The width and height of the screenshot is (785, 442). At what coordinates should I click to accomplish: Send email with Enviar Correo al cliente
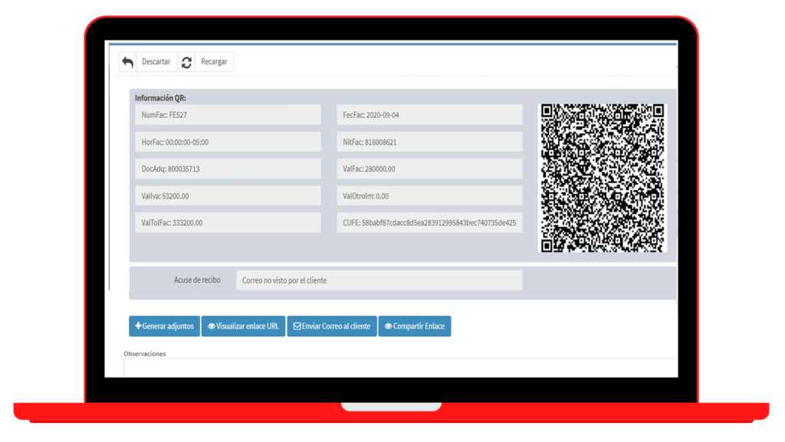click(332, 326)
